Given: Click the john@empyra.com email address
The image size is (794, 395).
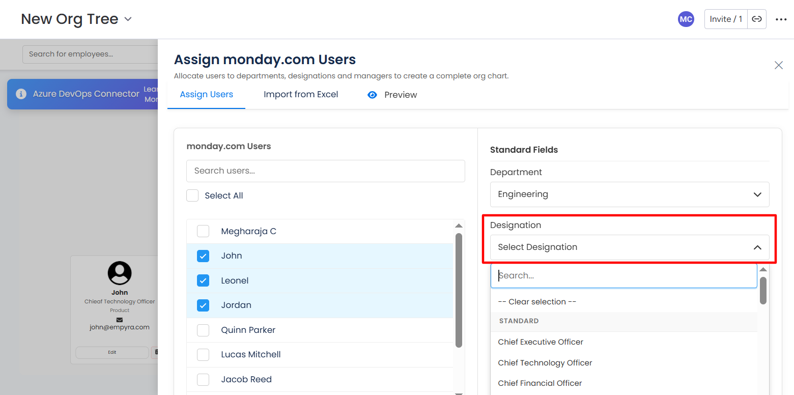Looking at the screenshot, I should click(120, 327).
